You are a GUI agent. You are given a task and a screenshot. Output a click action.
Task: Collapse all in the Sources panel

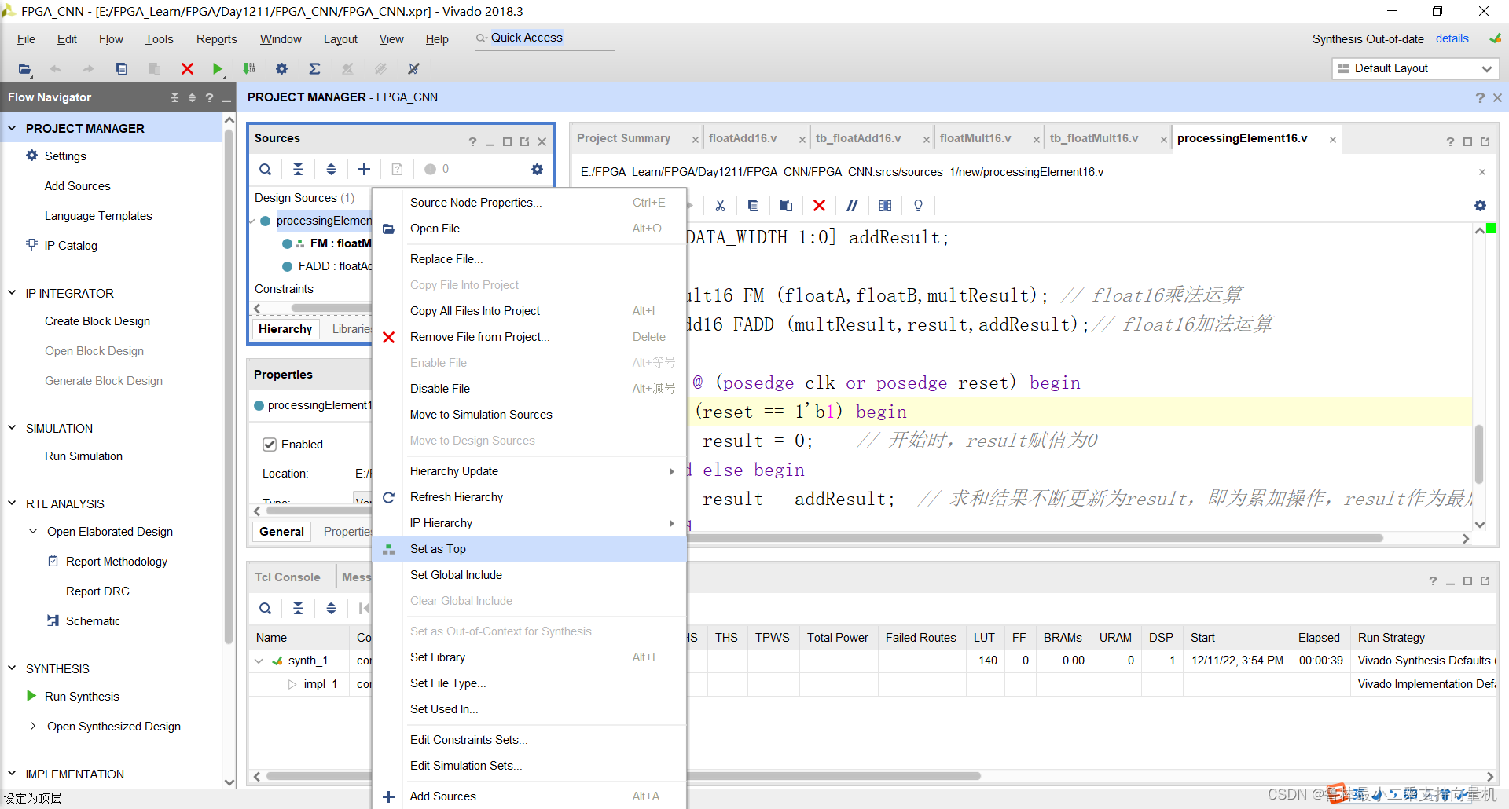click(298, 169)
